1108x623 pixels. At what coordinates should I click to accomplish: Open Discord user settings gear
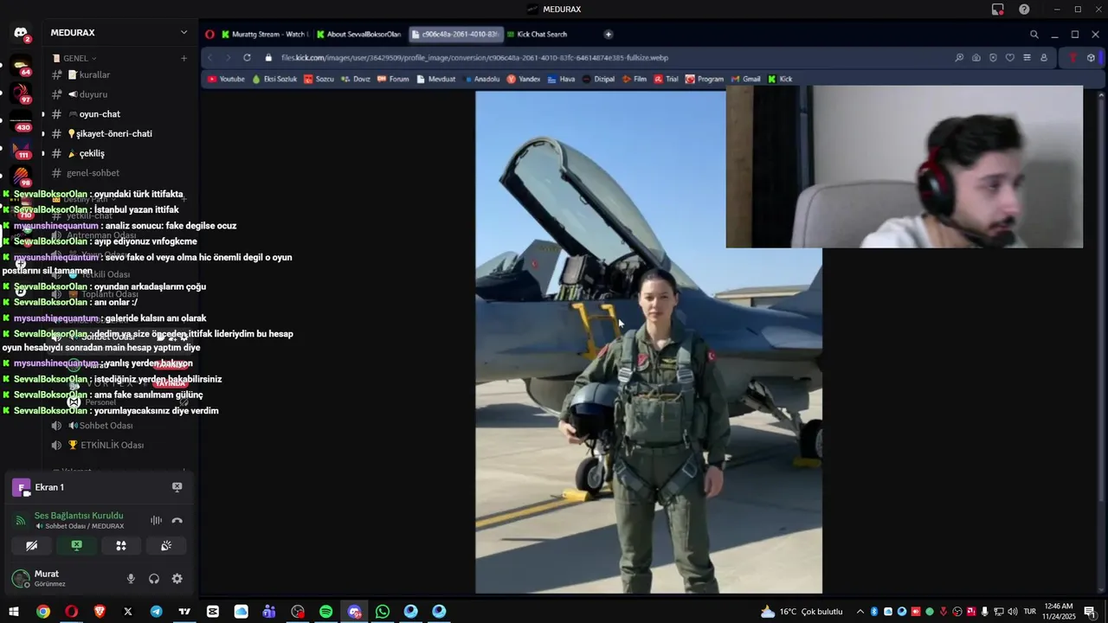tap(177, 579)
